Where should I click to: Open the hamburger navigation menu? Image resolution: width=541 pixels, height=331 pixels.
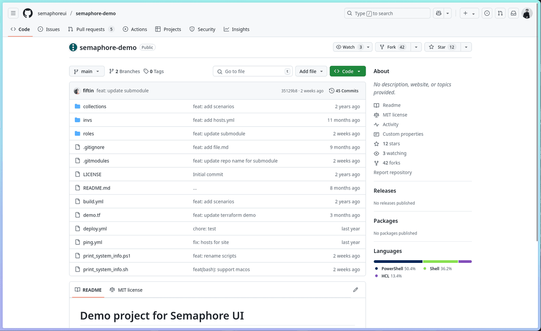pos(13,14)
